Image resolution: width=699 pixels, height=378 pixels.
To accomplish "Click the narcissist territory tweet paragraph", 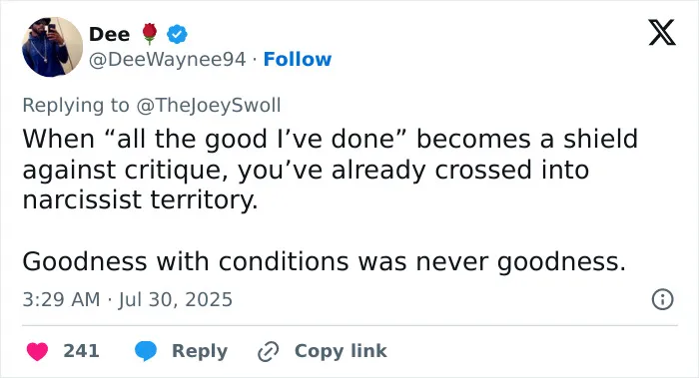I will coord(330,170).
